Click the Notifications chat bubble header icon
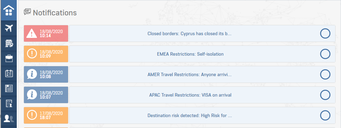Image resolution: width=341 pixels, height=128 pixels. tap(27, 12)
